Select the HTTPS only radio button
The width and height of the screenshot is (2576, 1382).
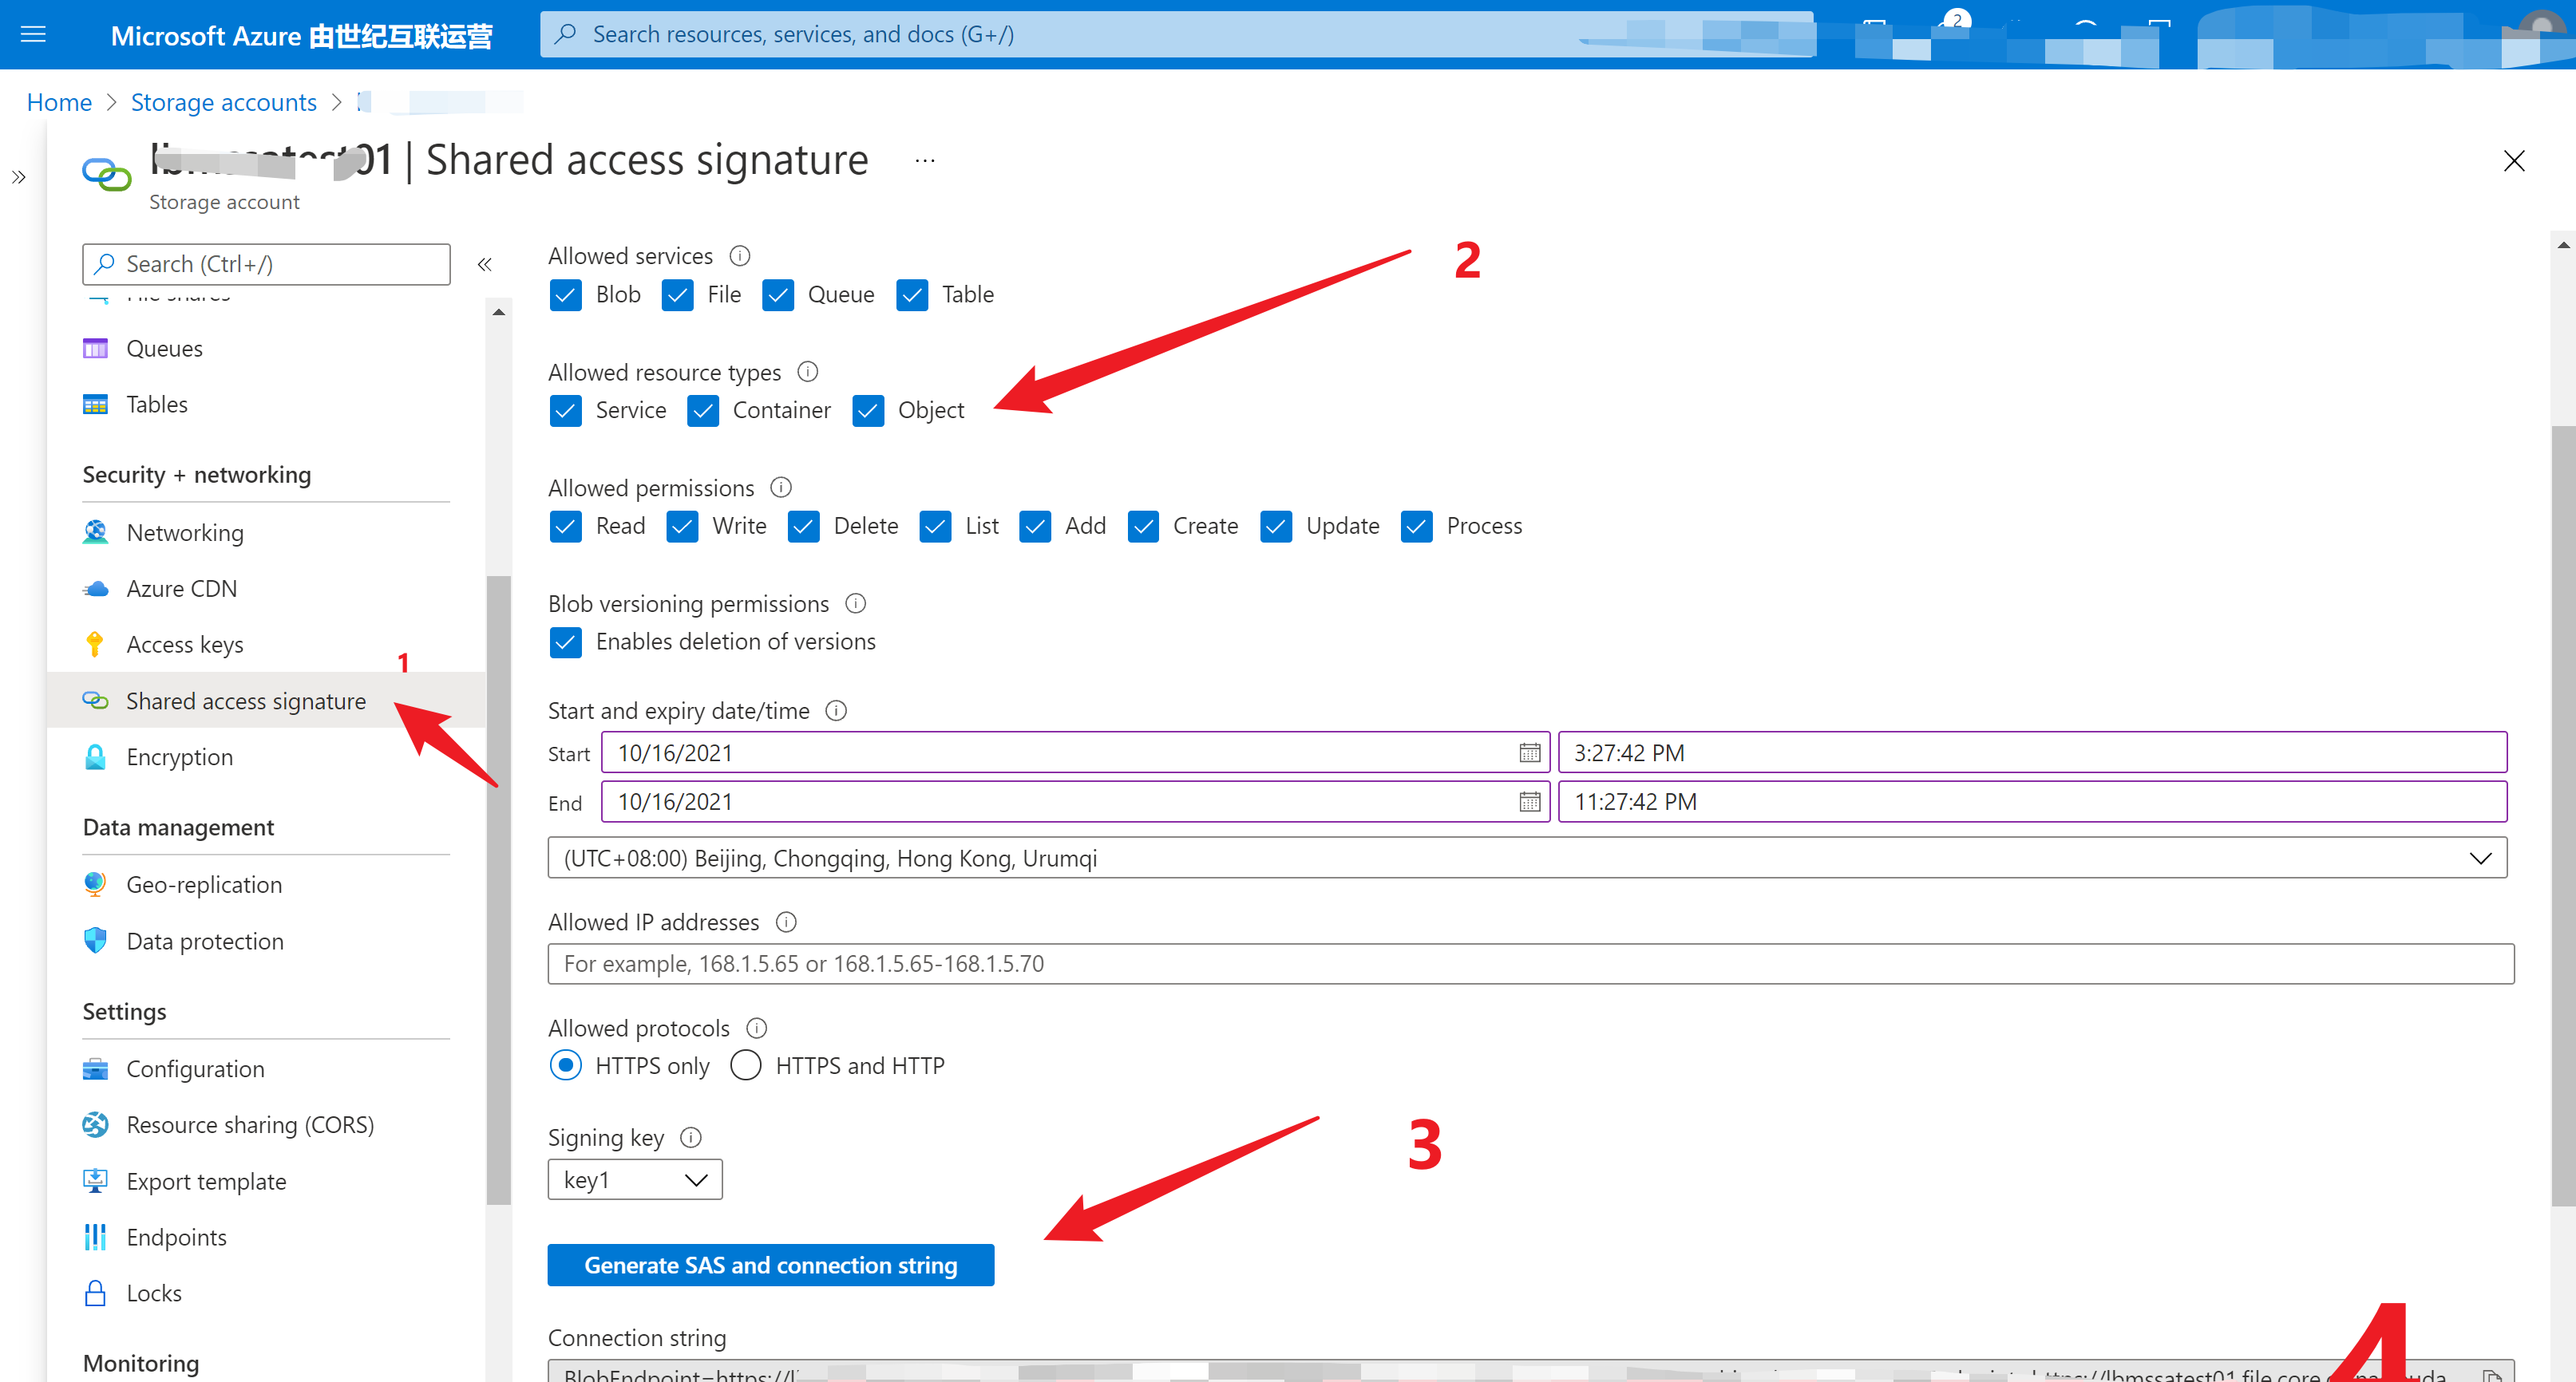(x=565, y=1065)
